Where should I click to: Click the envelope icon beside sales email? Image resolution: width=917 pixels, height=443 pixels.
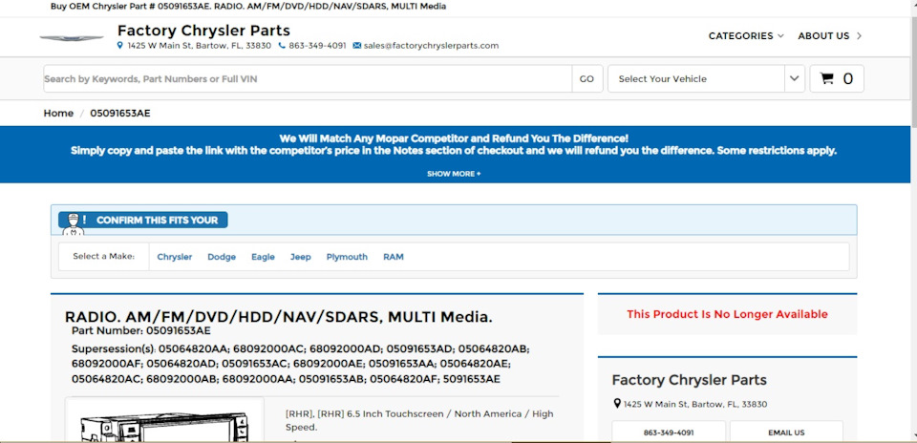[356, 45]
